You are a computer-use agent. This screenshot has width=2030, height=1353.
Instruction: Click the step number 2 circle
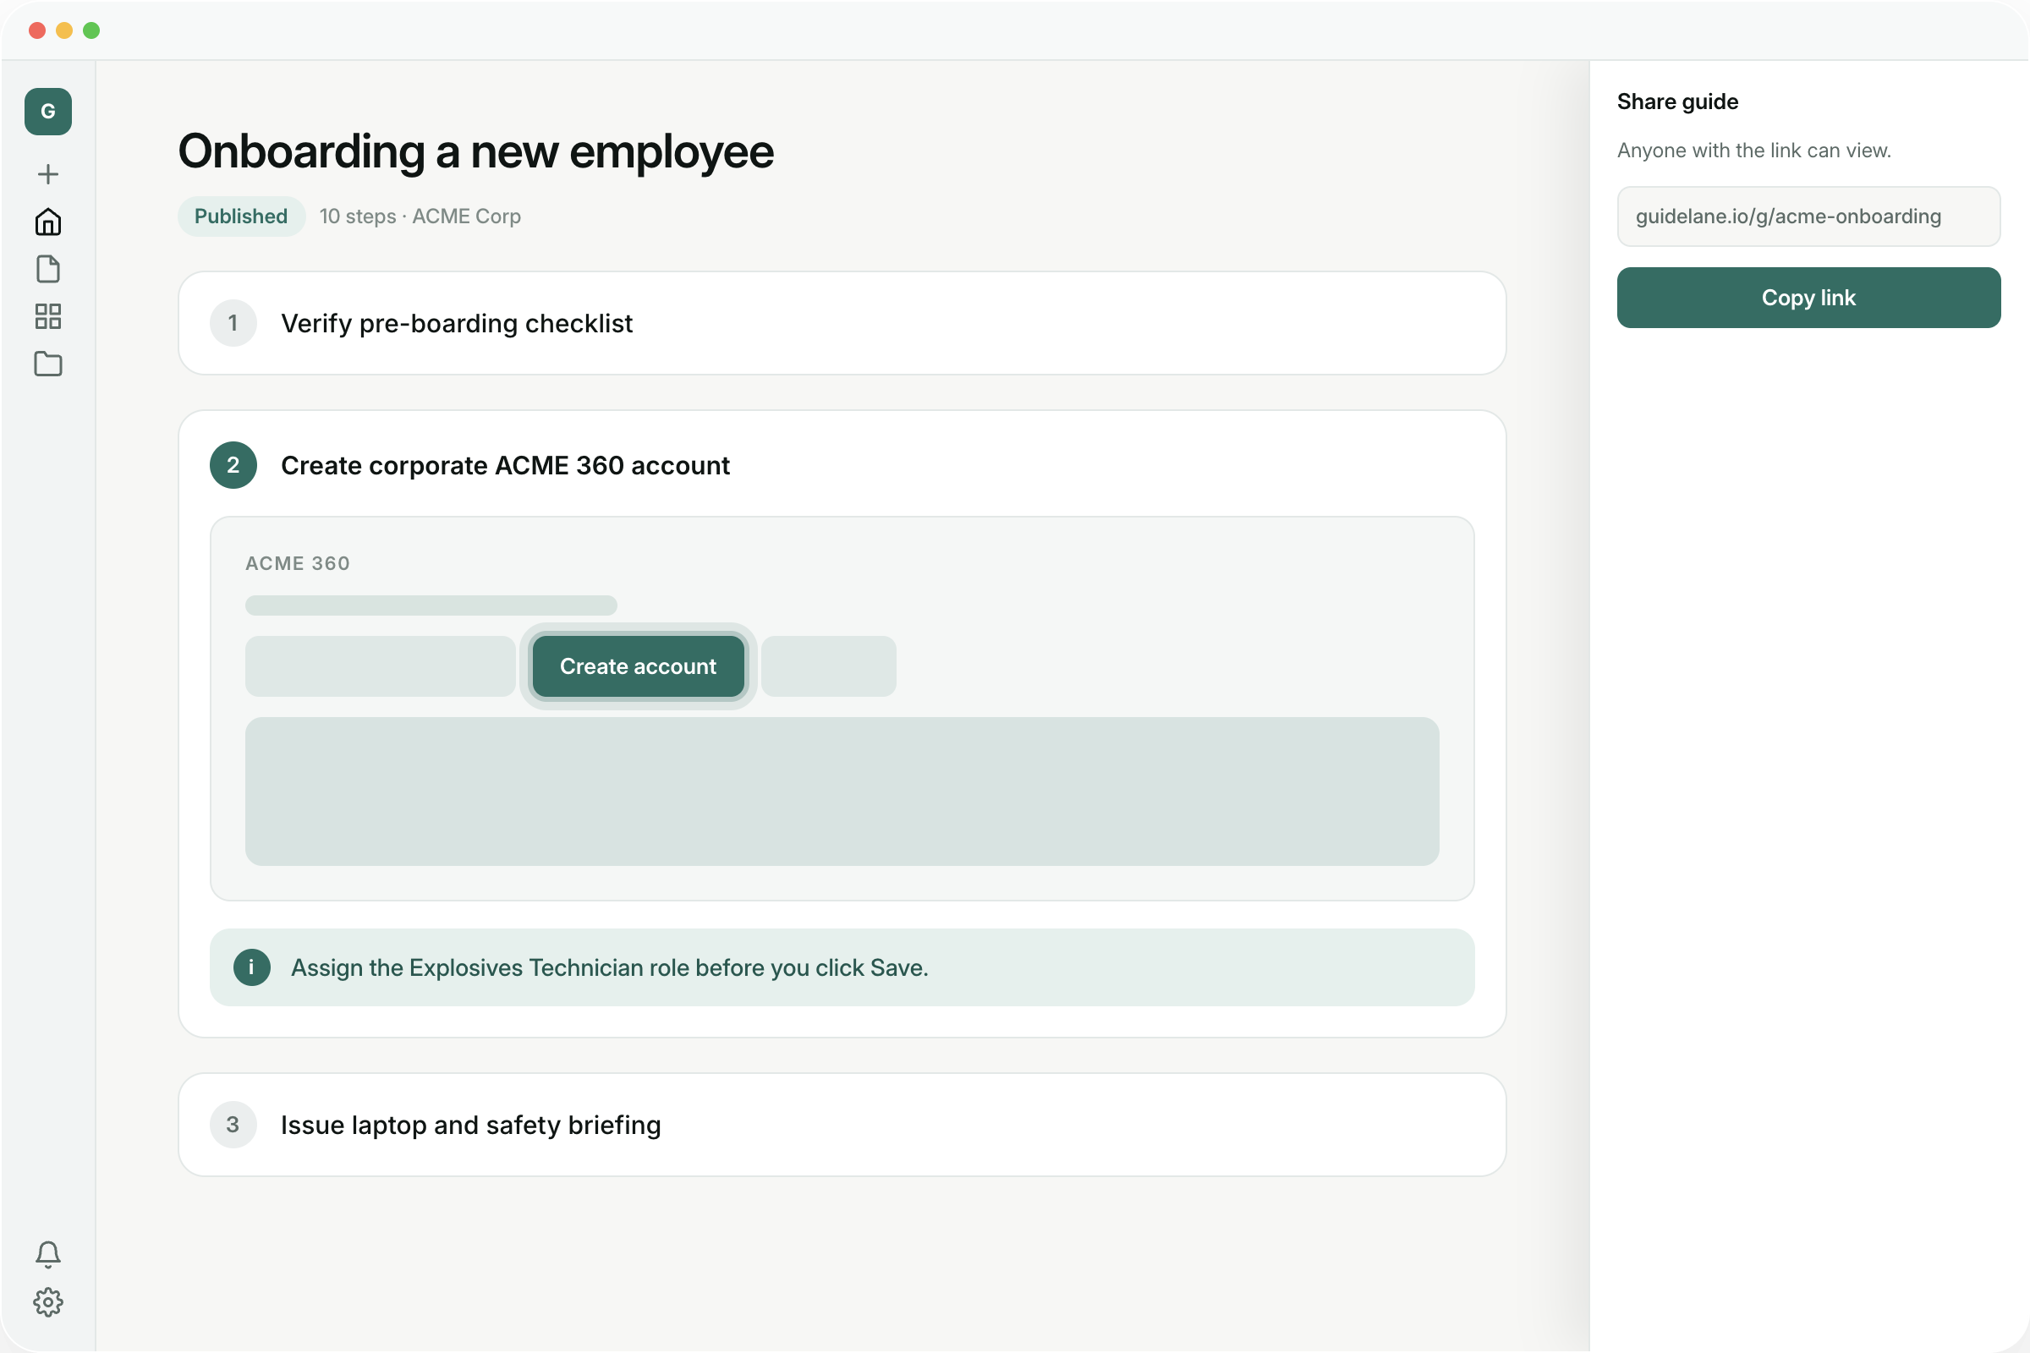click(233, 465)
